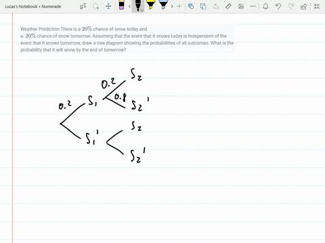View notifications via bell icon
The image size is (325, 243).
265,6
